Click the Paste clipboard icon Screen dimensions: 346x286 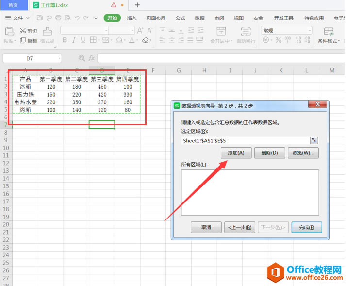(10, 32)
